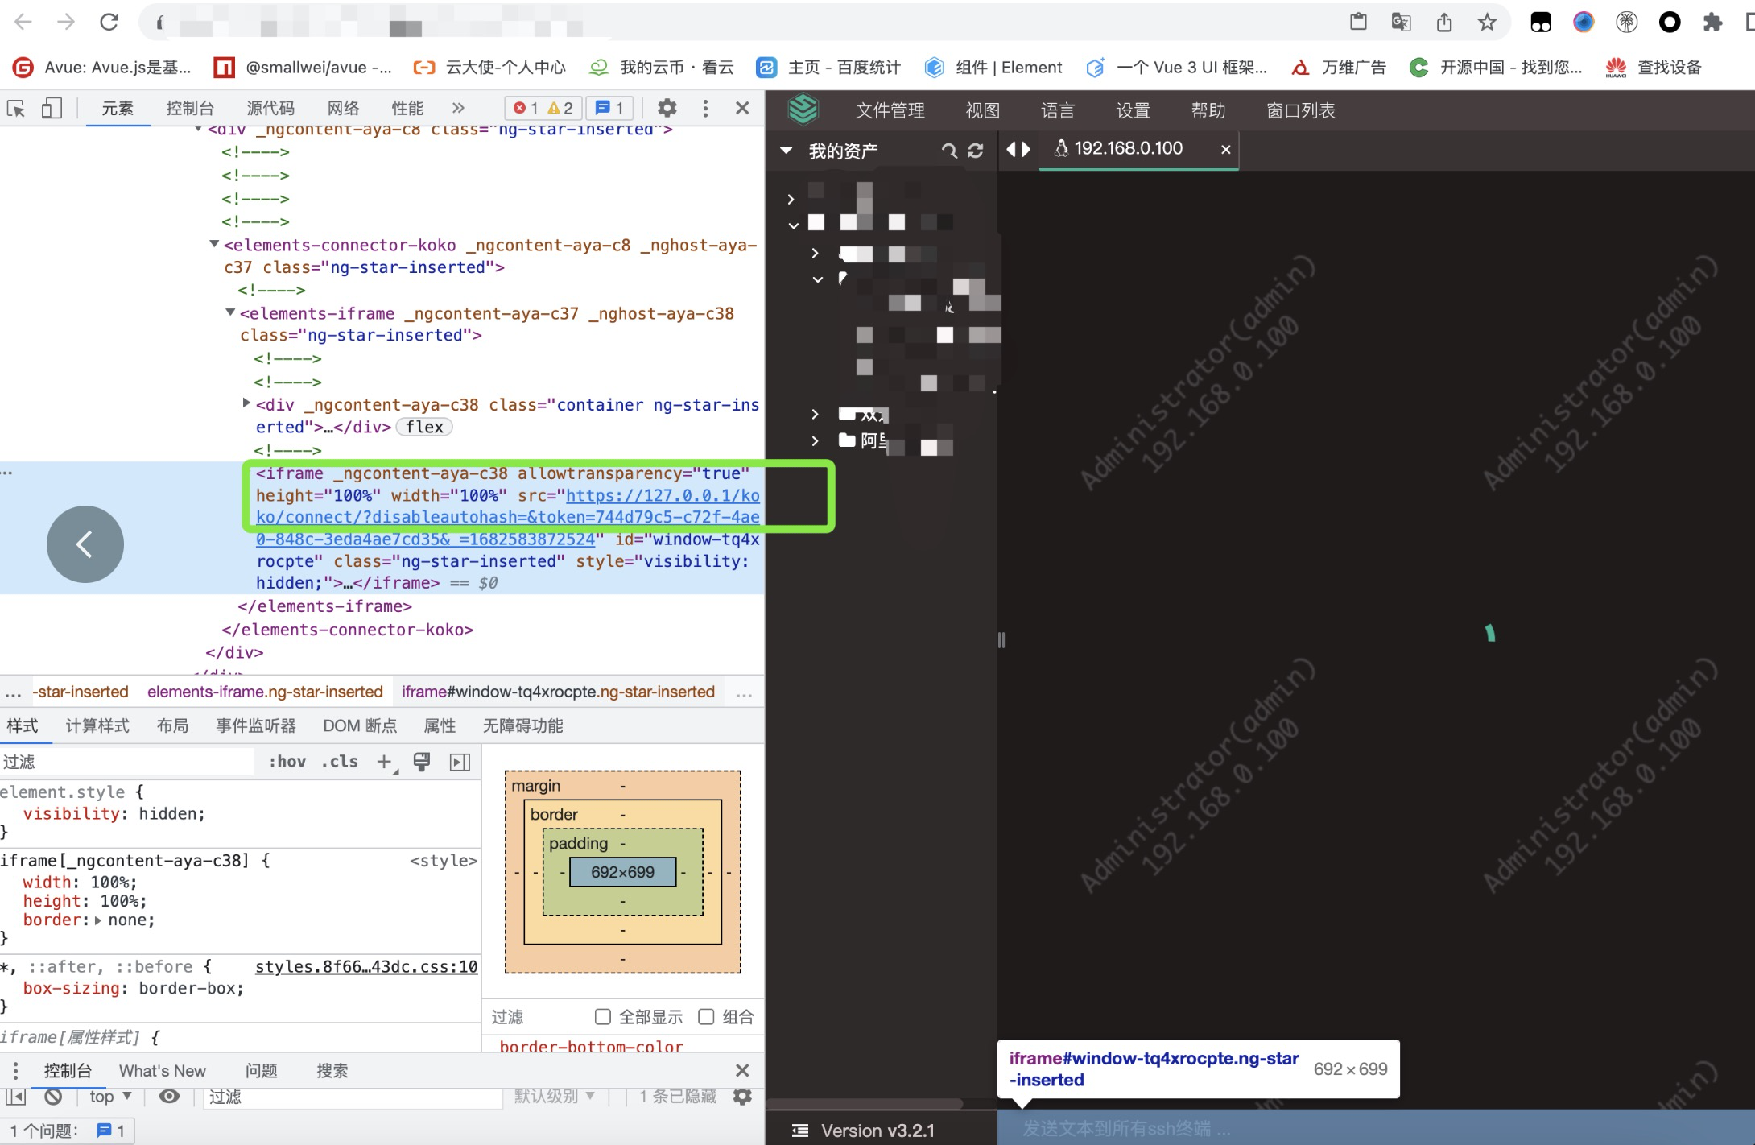Open the DevTools three-dot customize menu
1755x1145 pixels.
click(x=705, y=108)
